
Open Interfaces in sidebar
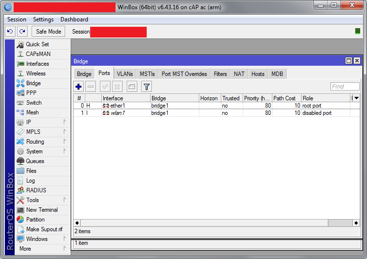(x=43, y=64)
